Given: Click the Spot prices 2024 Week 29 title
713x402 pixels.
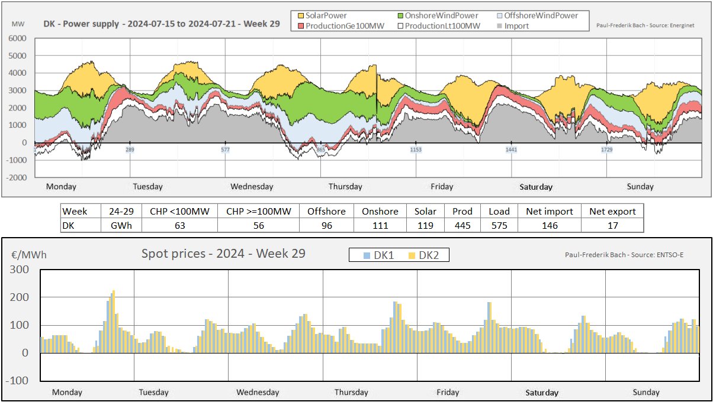Looking at the screenshot, I should [x=223, y=254].
